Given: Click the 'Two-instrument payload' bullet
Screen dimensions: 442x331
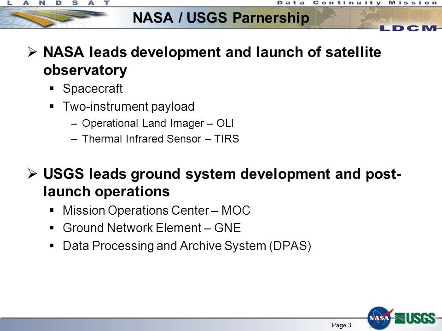Looking at the screenshot, I should pyautogui.click(x=128, y=107).
